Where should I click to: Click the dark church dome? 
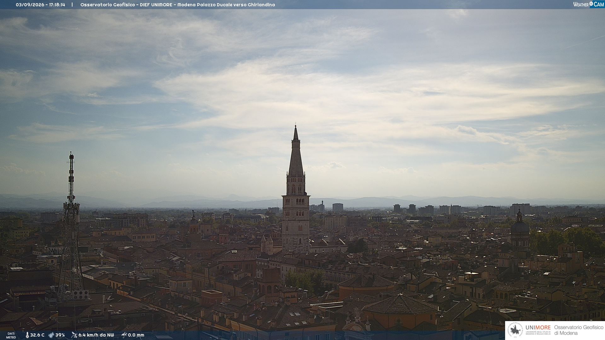(x=520, y=224)
